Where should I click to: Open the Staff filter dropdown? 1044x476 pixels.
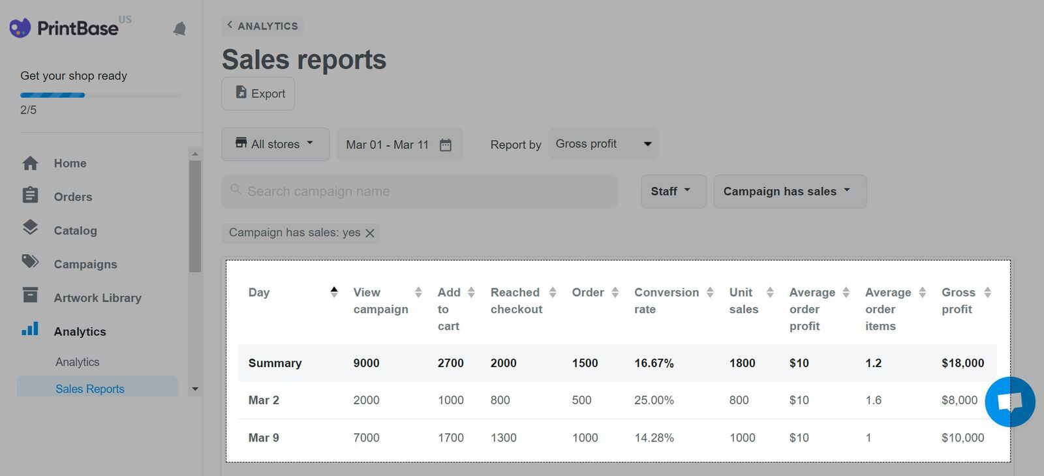pyautogui.click(x=673, y=191)
